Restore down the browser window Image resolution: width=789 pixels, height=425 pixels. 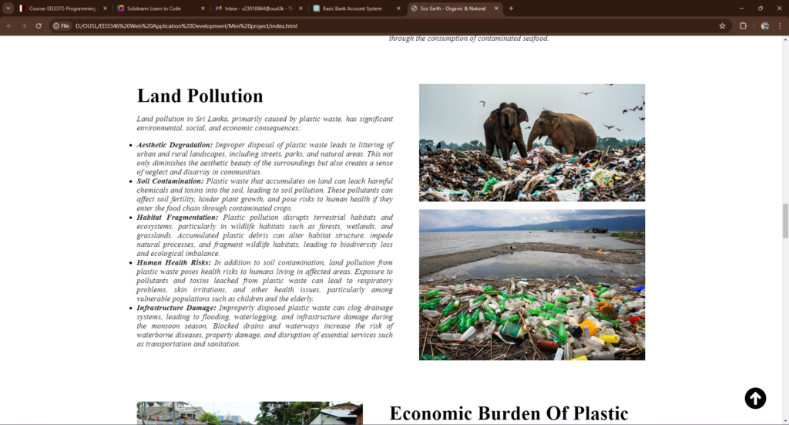click(x=760, y=8)
